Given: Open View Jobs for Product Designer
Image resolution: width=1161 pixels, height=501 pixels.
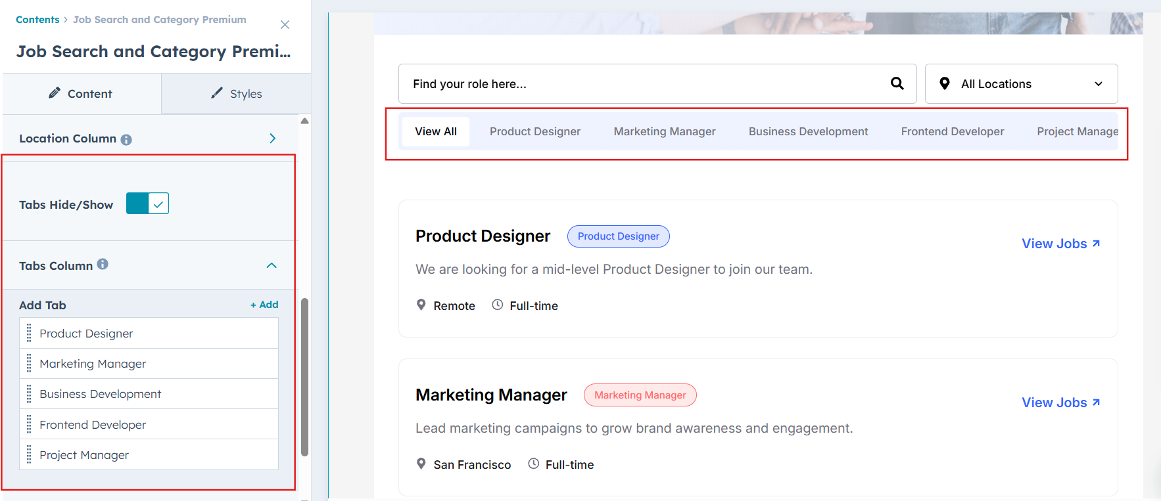Looking at the screenshot, I should pos(1060,244).
